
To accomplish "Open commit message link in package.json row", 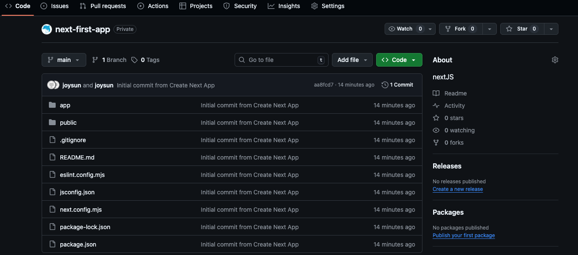I will point(250,244).
